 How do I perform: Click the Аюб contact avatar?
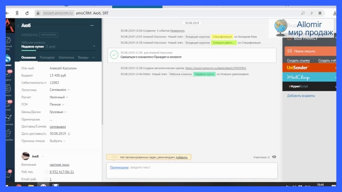26,156
